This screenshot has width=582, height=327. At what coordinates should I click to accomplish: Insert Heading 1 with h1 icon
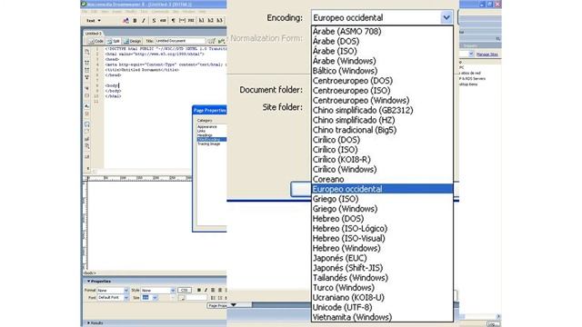click(201, 21)
